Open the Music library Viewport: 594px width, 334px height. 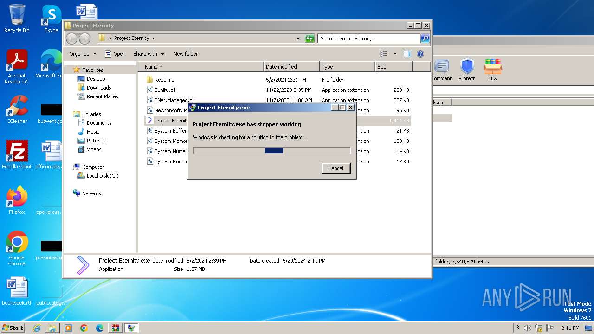[x=93, y=132]
